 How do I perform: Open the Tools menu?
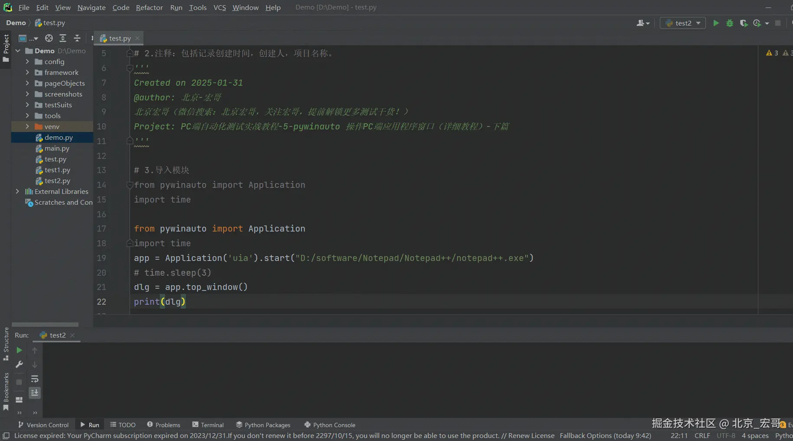coord(198,7)
